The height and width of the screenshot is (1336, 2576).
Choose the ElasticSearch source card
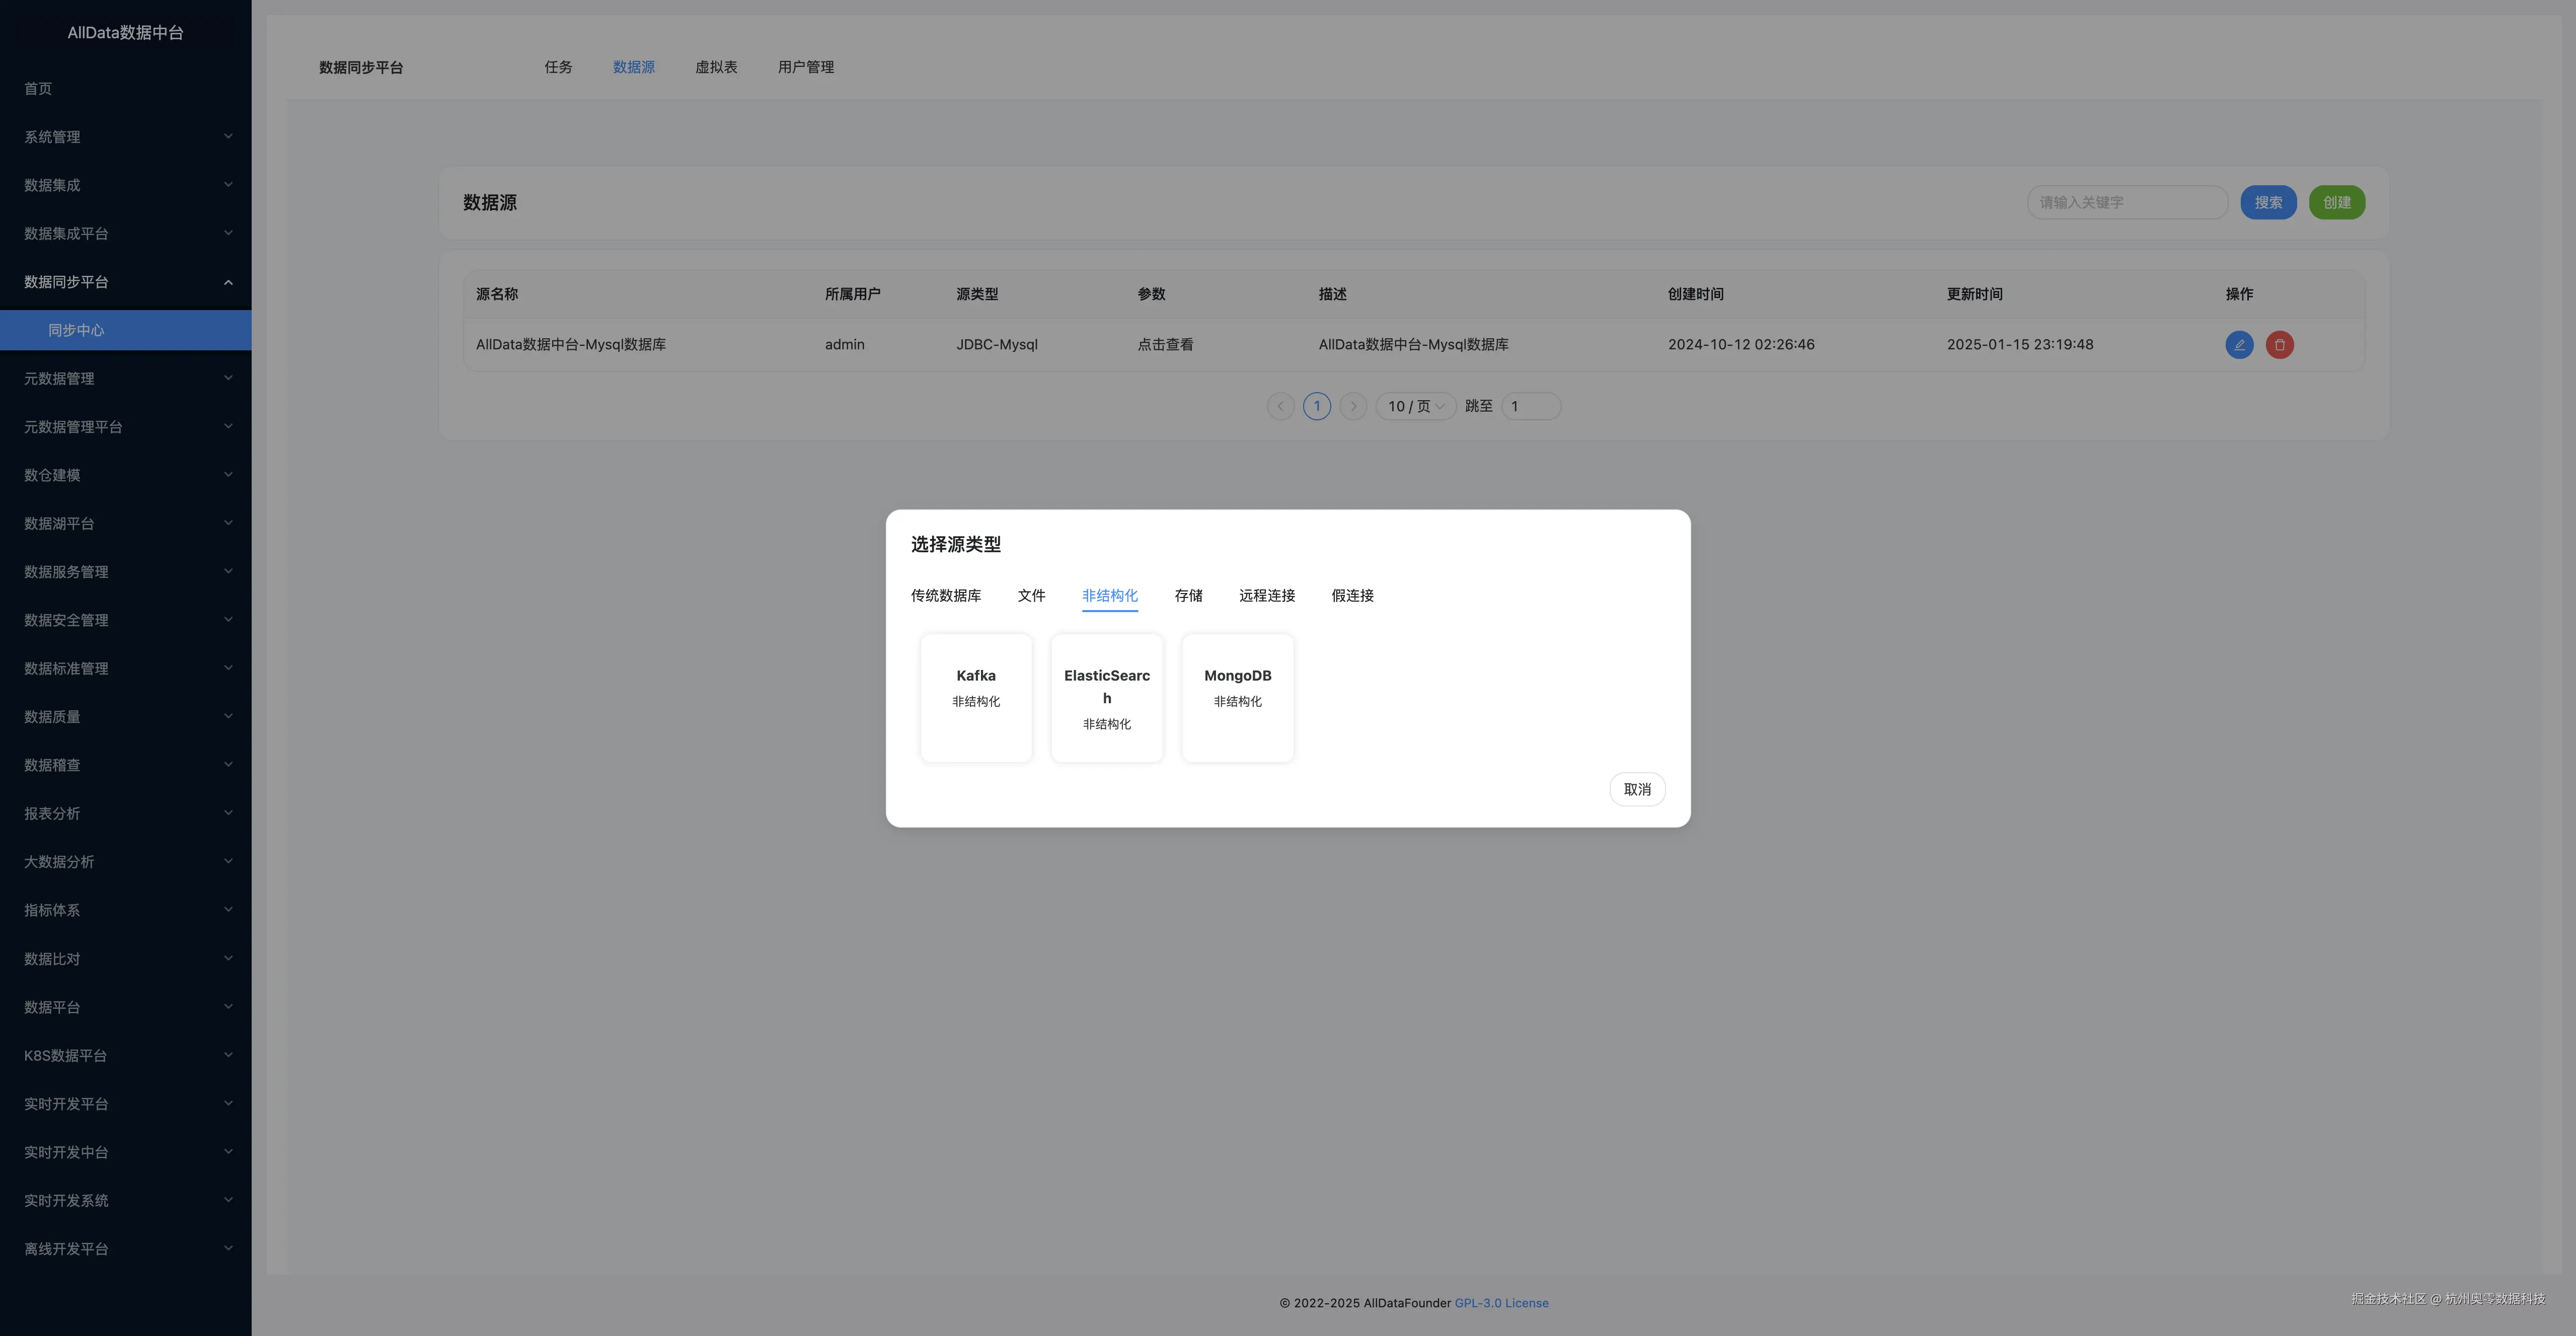(x=1106, y=697)
